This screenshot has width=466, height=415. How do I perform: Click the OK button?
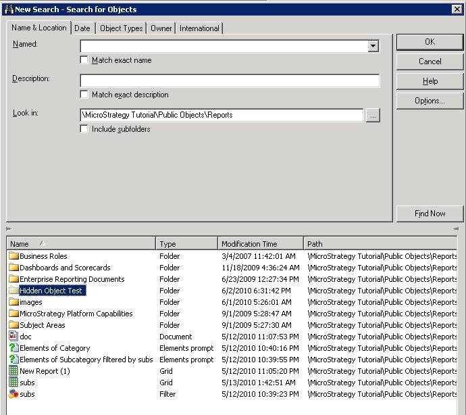[x=430, y=42]
